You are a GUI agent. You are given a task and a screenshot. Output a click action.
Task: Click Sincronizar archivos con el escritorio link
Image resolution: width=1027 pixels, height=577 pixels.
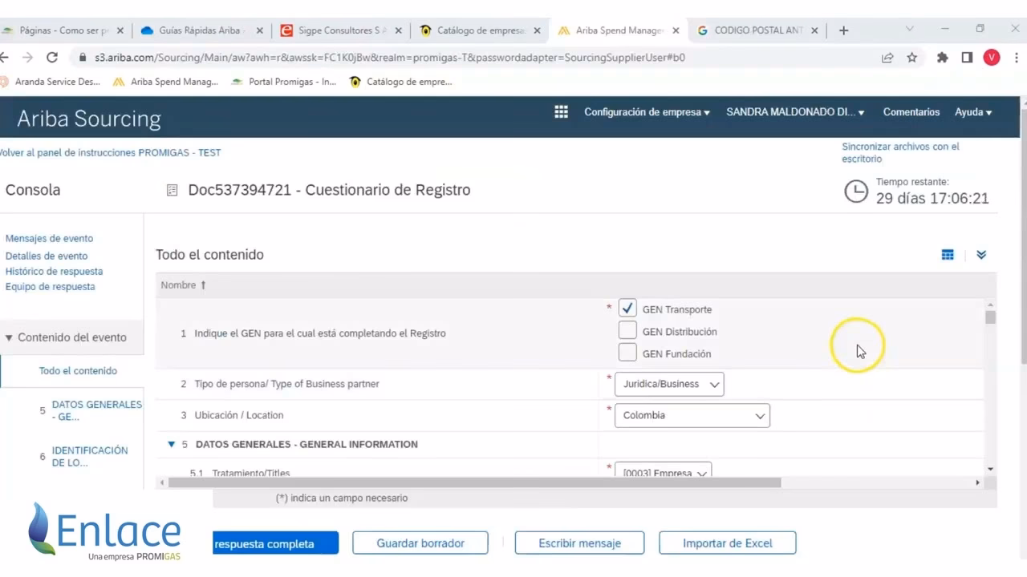click(899, 152)
